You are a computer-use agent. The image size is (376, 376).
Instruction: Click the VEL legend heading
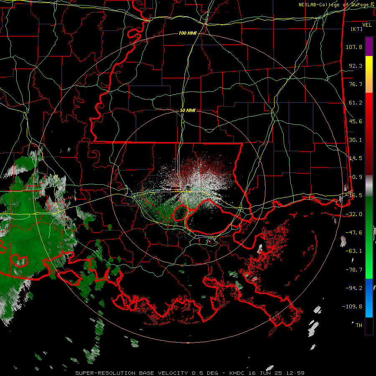coord(367,25)
